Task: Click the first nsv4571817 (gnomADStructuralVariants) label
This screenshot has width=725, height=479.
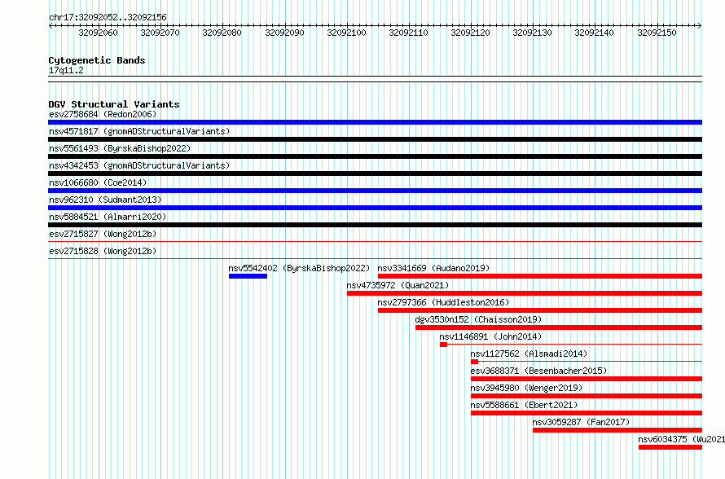Action: tap(139, 131)
